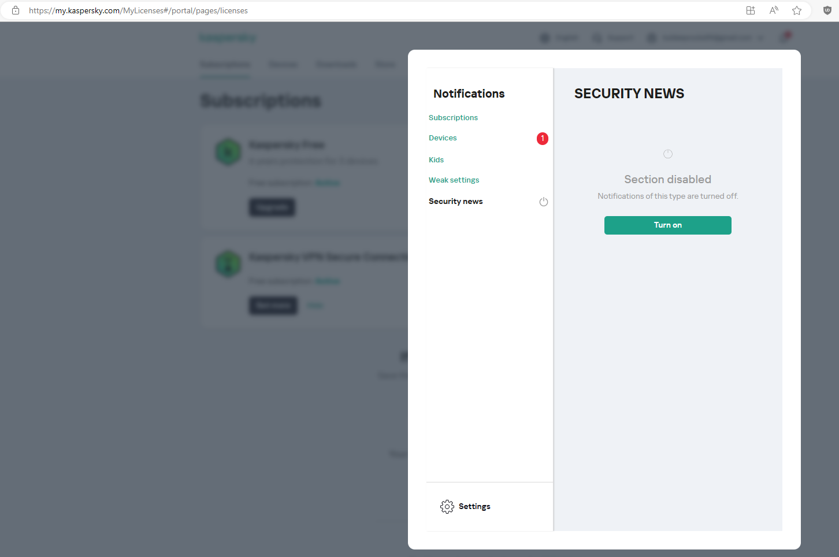
Task: Turn on Security news notifications
Action: [667, 225]
